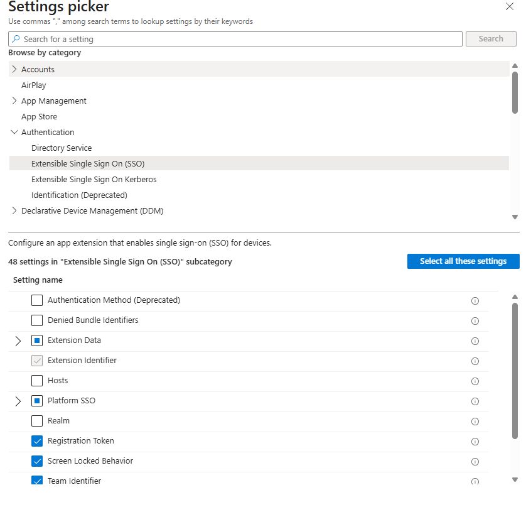
Task: Click info icon next to Hosts
Action: [x=475, y=381]
